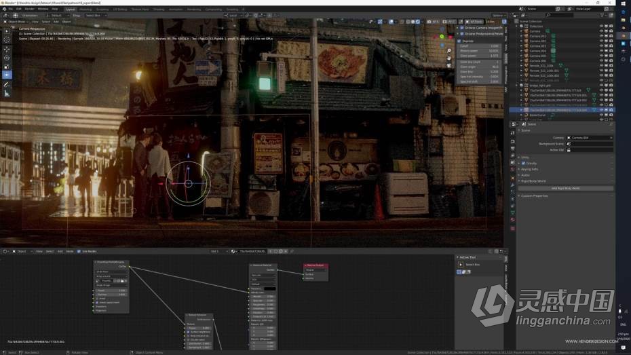The image size is (631, 355).
Task: Open the File menu
Action: [x=10, y=9]
